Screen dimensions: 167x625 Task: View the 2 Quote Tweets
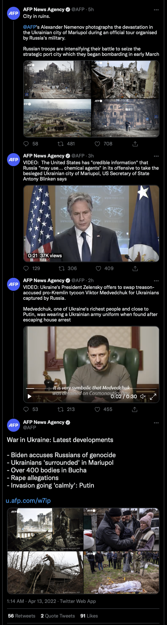[58, 616]
